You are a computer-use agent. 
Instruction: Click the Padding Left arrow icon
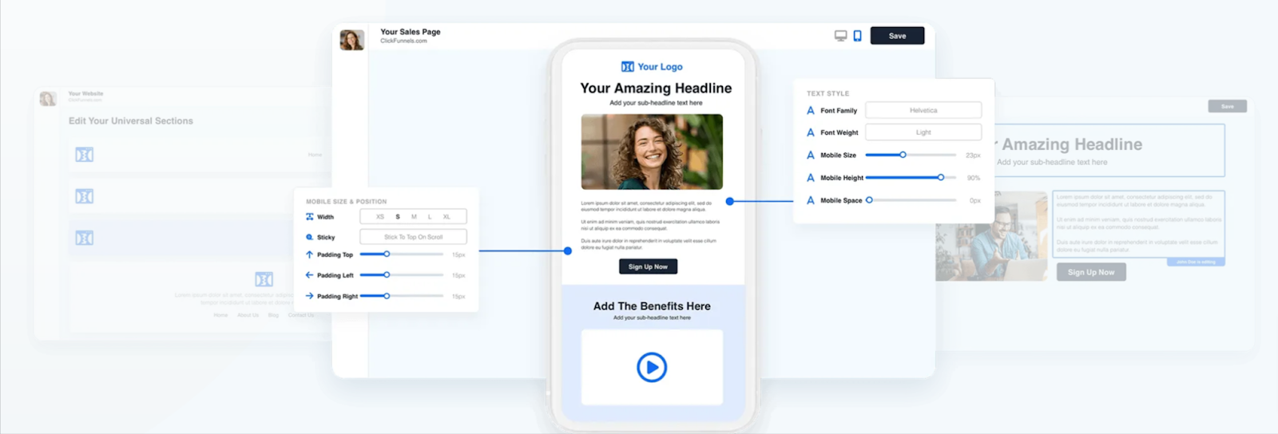pos(310,275)
